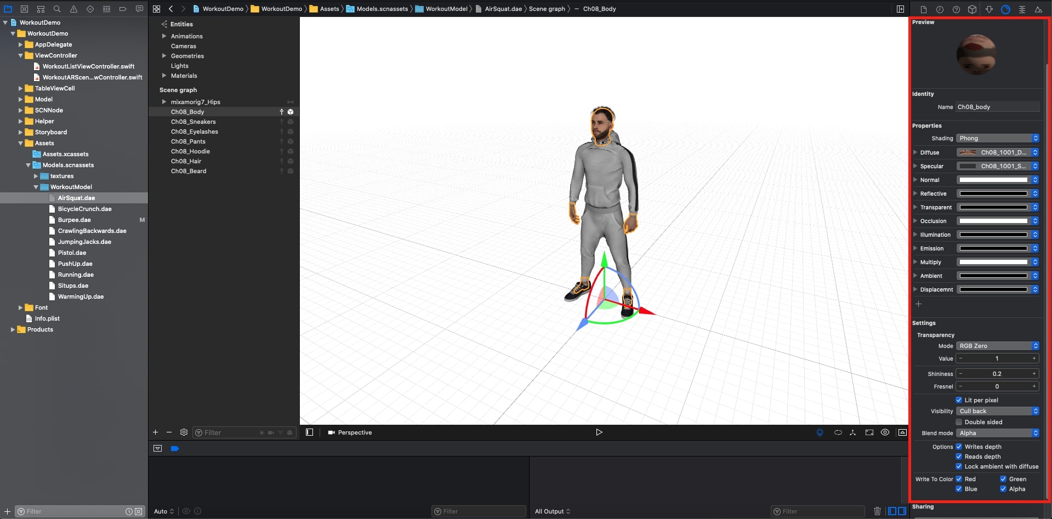Show the Physics inspector spring icon
This screenshot has height=519, width=1052.
[x=1022, y=9]
